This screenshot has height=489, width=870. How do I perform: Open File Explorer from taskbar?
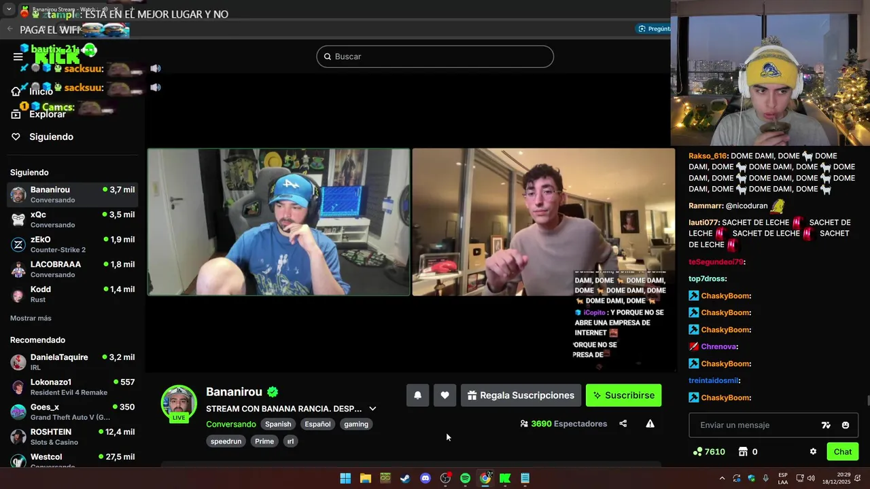(x=365, y=478)
